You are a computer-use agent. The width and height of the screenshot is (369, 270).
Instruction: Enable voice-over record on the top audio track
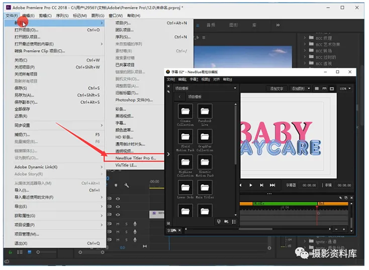[135, 224]
